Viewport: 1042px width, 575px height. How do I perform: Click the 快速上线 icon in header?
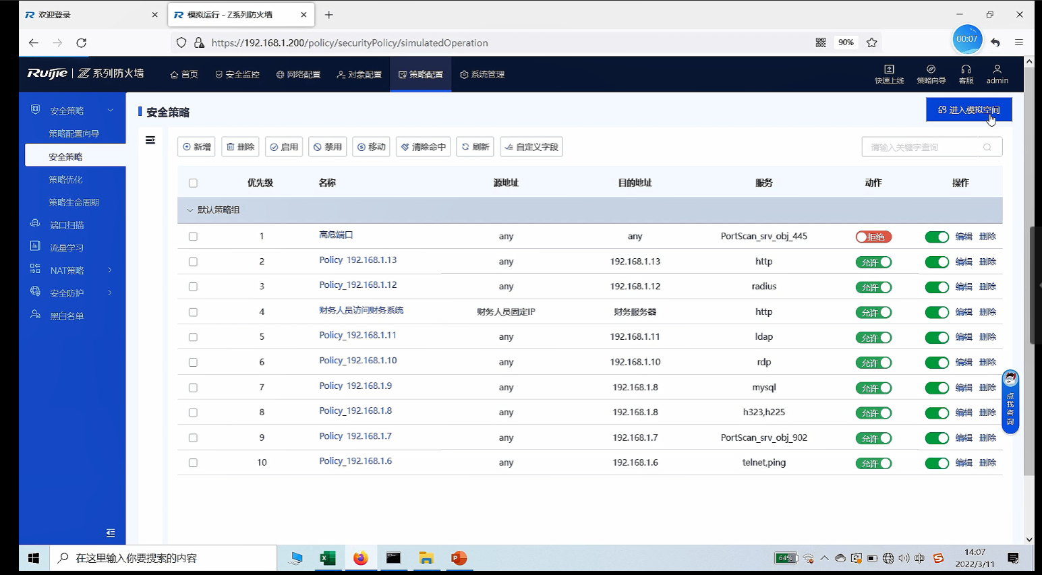[889, 69]
